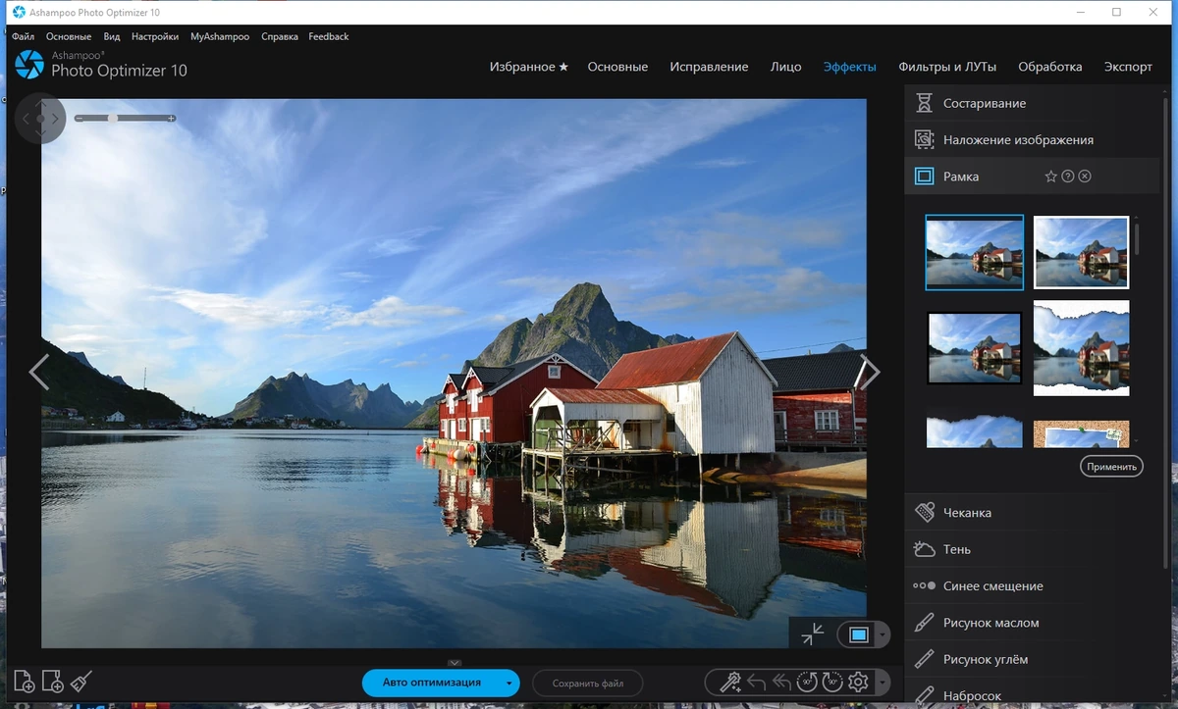Click the pan navigation control
1178x709 pixels.
coord(40,119)
